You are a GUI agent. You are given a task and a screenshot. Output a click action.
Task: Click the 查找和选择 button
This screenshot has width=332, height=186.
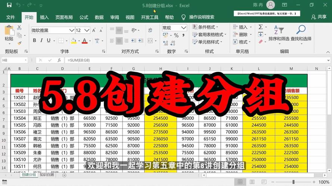301,35
